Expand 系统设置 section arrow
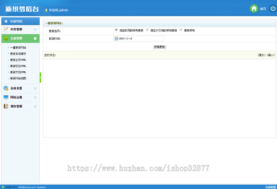The image size is (277, 189). click(35, 88)
